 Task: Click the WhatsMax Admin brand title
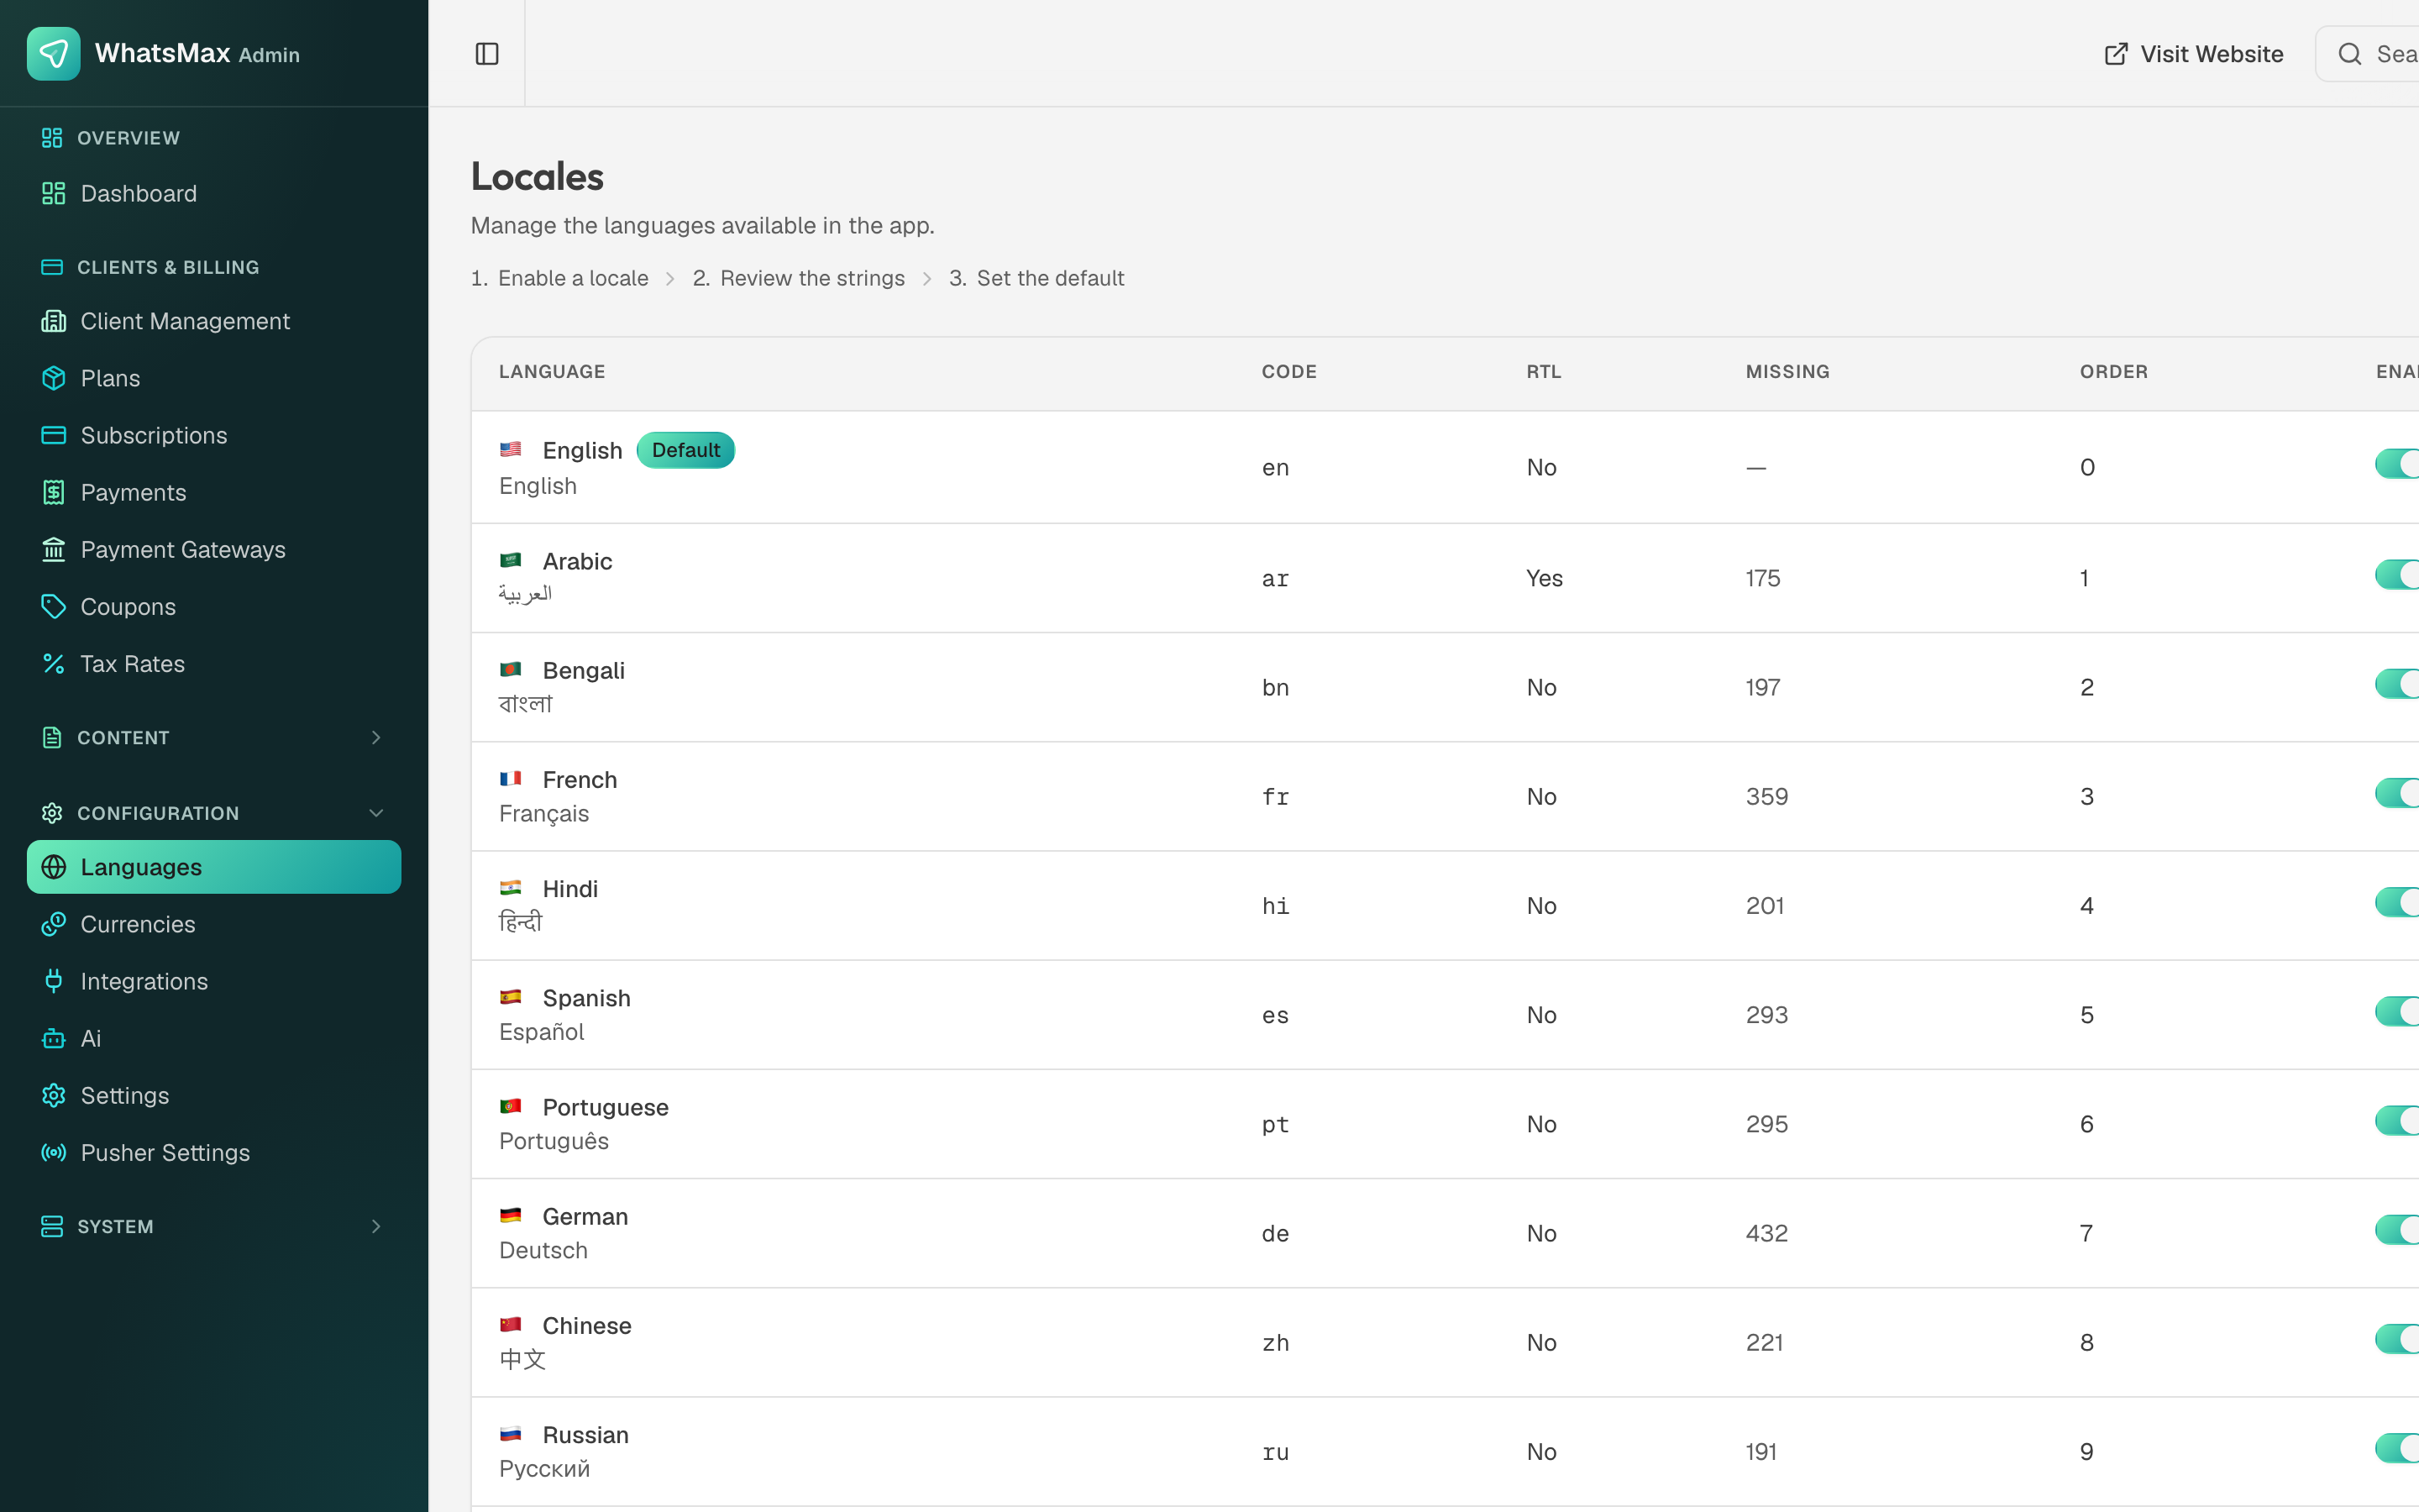click(x=197, y=54)
